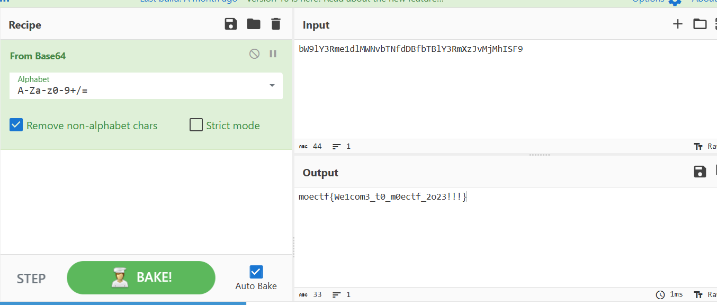Screen dimensions: 717x305
Task: Turn off Auto Bake
Action: click(x=256, y=272)
